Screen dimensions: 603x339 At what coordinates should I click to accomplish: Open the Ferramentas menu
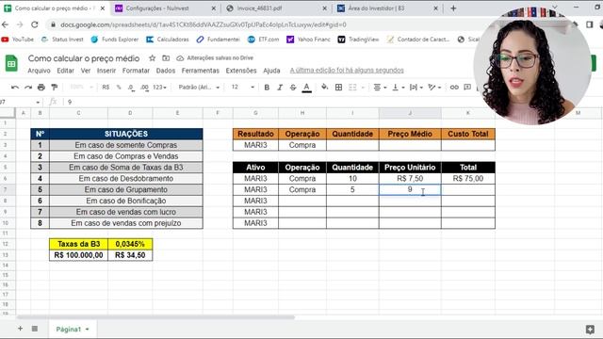[201, 71]
